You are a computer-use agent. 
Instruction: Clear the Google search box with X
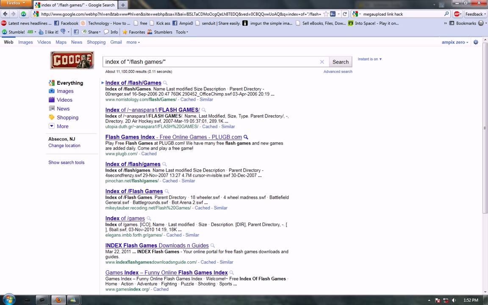(322, 62)
